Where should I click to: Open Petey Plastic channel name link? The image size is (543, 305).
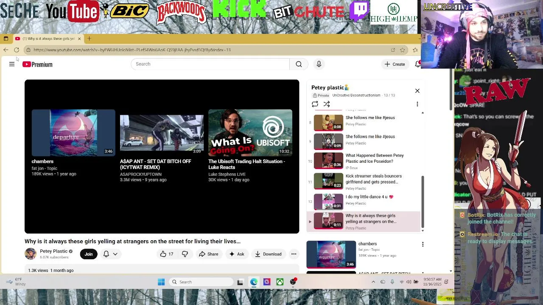53,251
